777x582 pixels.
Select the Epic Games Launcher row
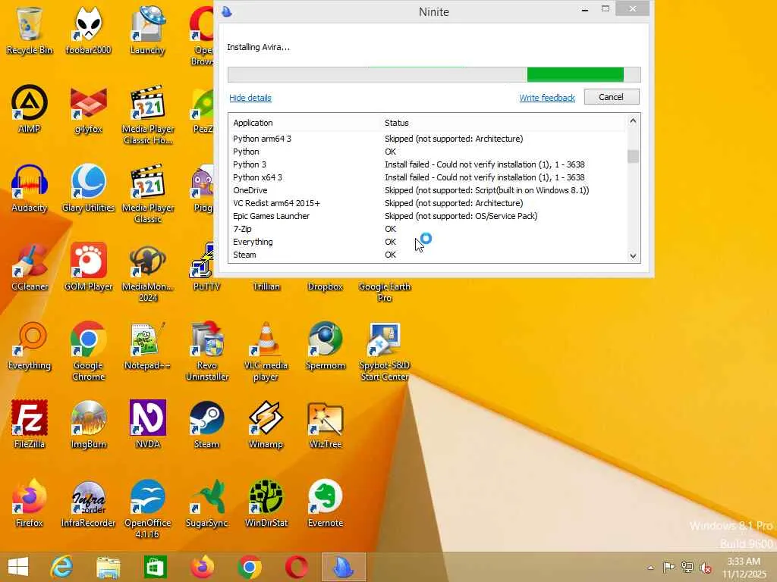tap(428, 216)
